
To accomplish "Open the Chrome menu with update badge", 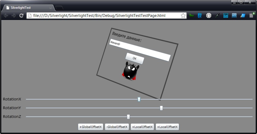I will pos(252,15).
